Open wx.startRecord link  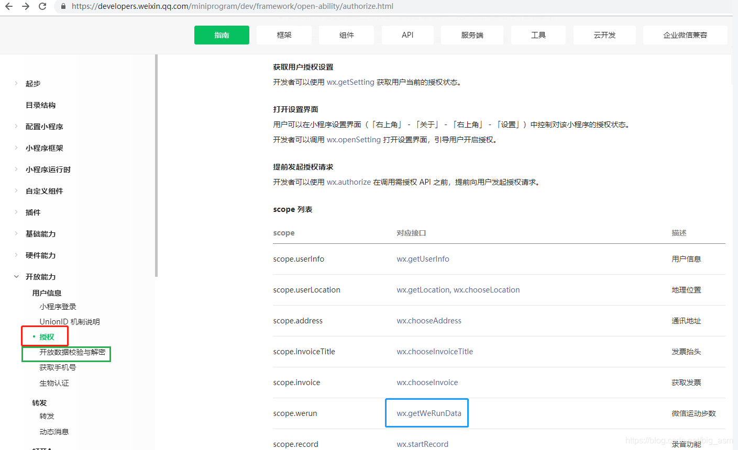click(x=422, y=444)
